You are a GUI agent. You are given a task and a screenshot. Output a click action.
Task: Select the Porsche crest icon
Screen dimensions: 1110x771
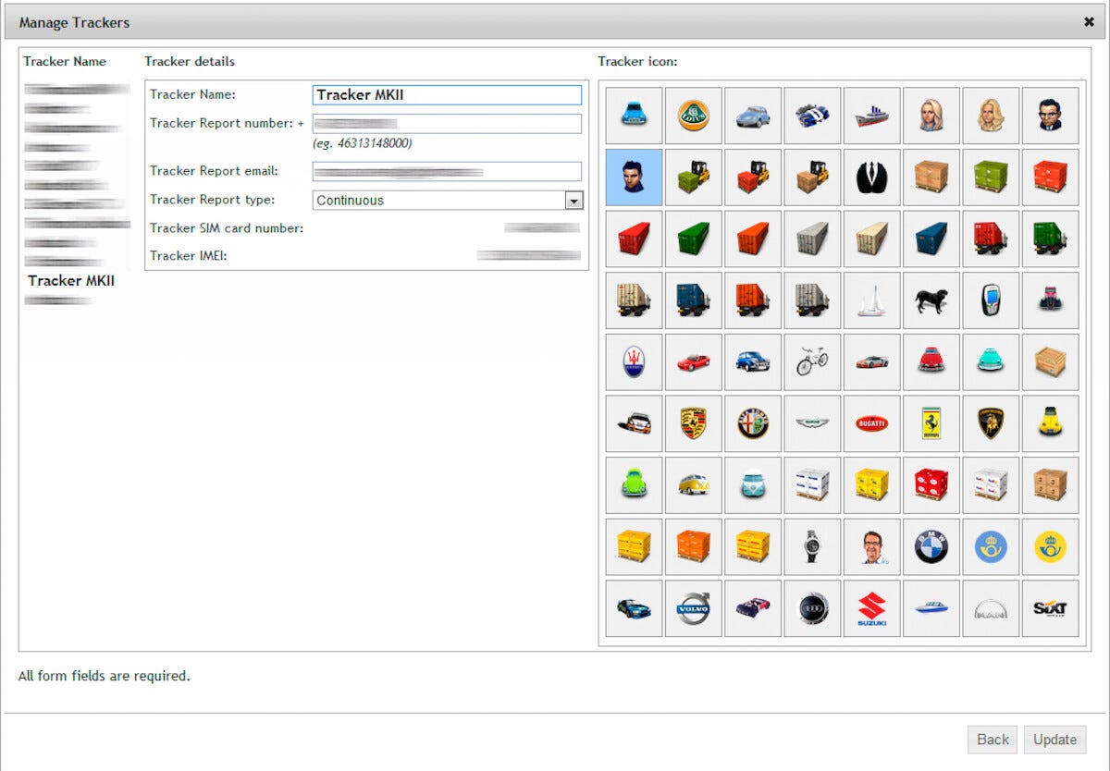click(x=693, y=423)
